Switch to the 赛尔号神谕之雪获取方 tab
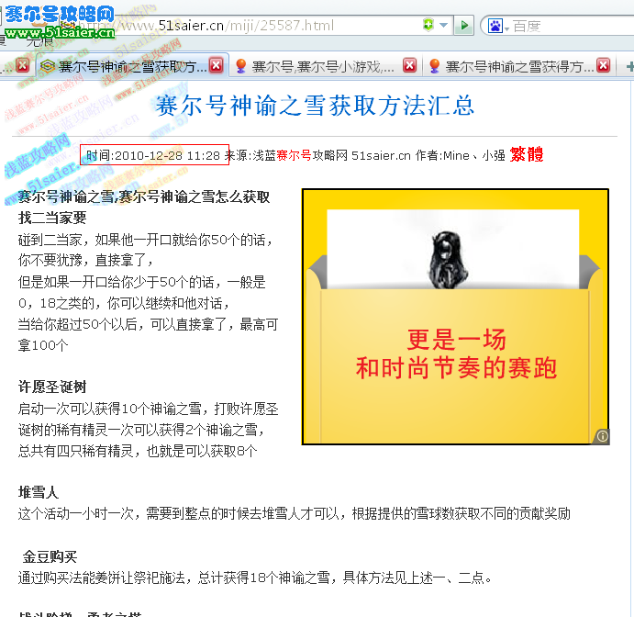The image size is (634, 617). 132,65
